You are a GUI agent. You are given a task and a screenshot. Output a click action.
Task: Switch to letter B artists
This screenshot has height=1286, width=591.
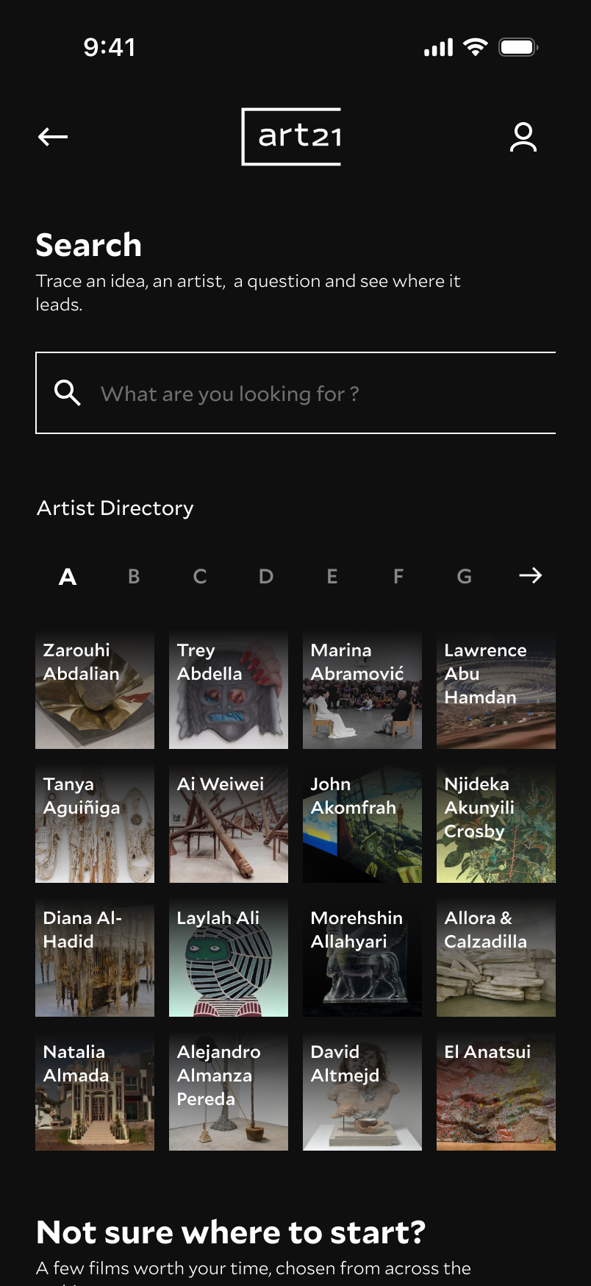tap(134, 576)
